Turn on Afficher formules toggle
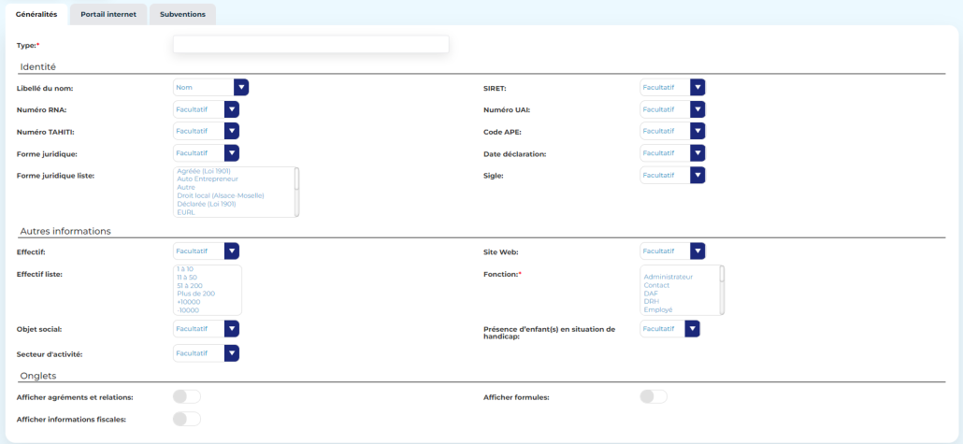 click(653, 397)
